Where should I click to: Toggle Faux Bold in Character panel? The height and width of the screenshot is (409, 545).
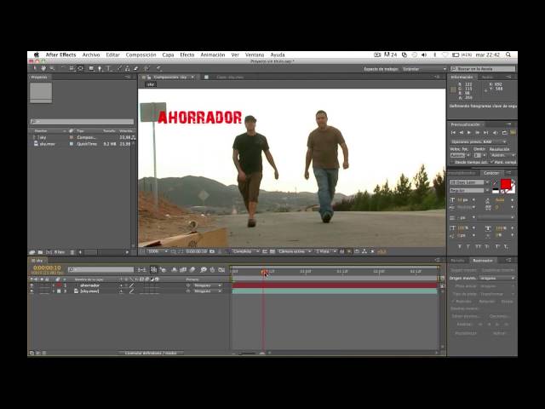pyautogui.click(x=460, y=246)
